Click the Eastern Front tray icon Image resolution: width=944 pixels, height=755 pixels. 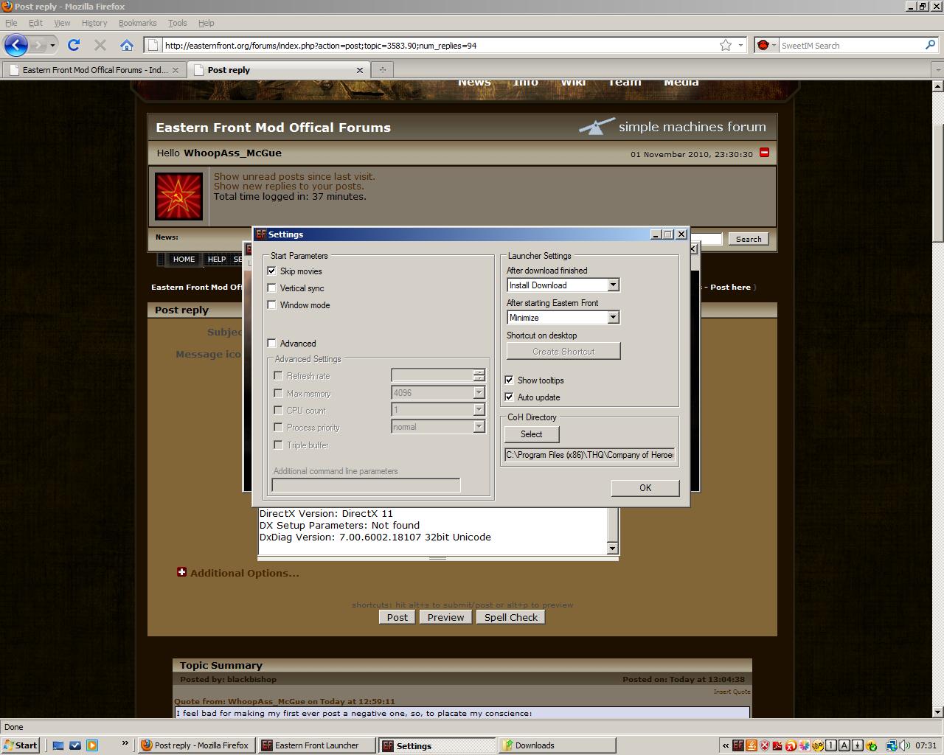click(737, 745)
